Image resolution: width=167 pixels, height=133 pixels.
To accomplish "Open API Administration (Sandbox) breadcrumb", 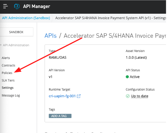I will tap(26, 18).
